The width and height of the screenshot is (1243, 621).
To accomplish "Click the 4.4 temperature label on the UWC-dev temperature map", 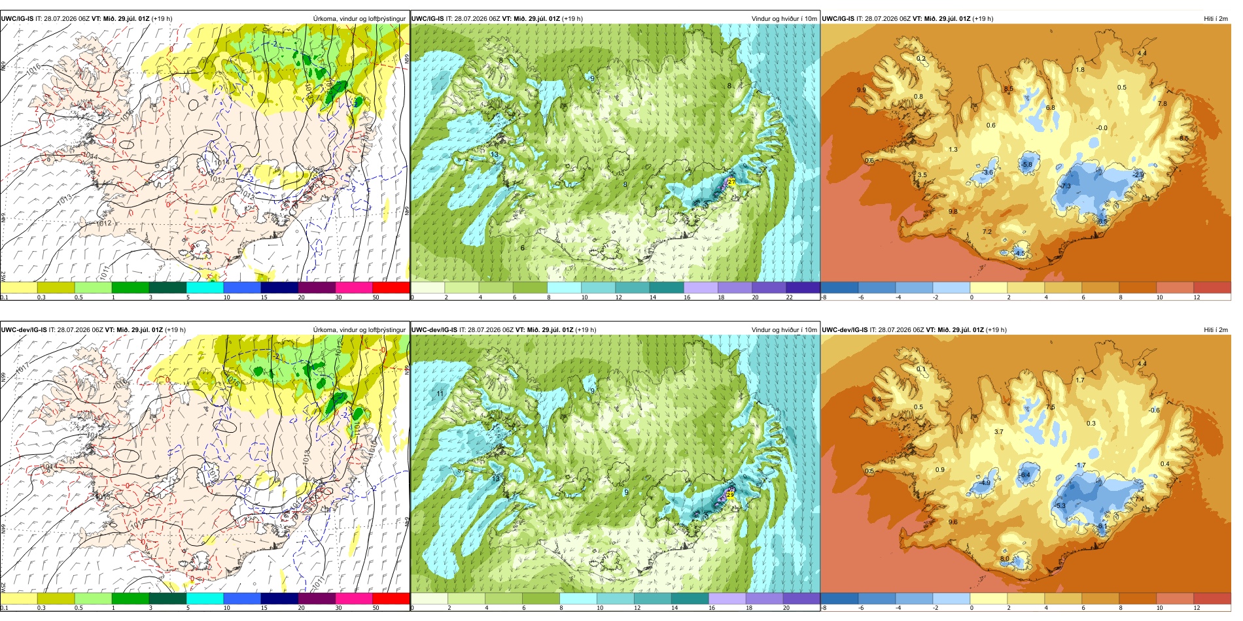I will coord(1142,364).
